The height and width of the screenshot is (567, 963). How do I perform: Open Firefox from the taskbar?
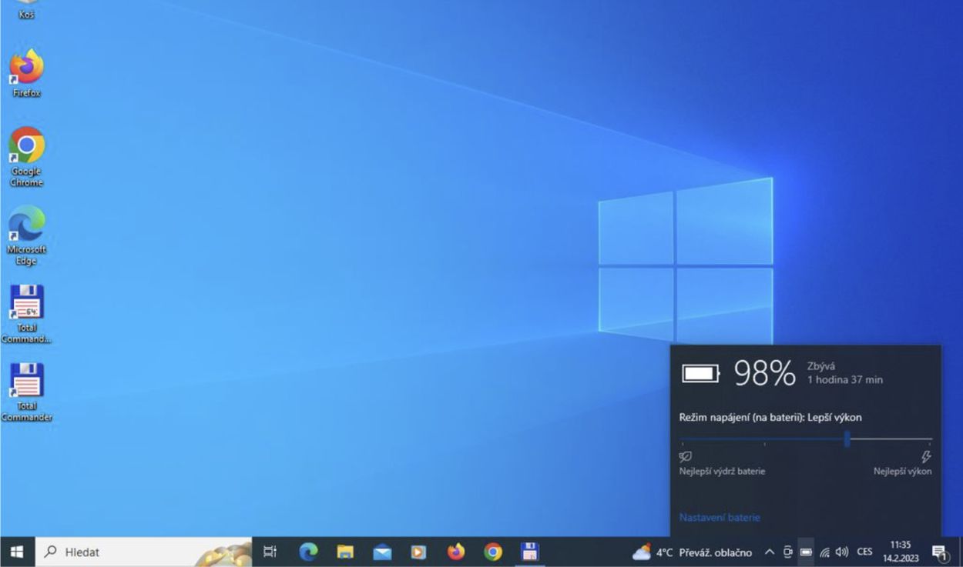point(456,552)
